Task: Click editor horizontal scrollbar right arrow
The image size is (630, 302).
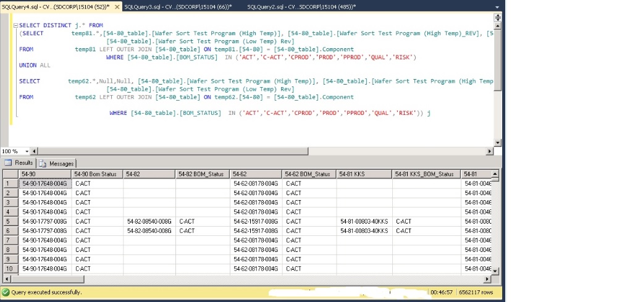Action: pos(489,151)
